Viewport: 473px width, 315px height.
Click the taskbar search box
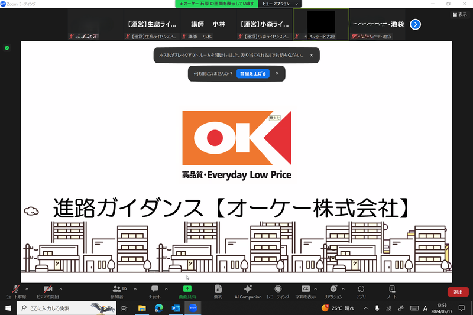tap(66, 308)
